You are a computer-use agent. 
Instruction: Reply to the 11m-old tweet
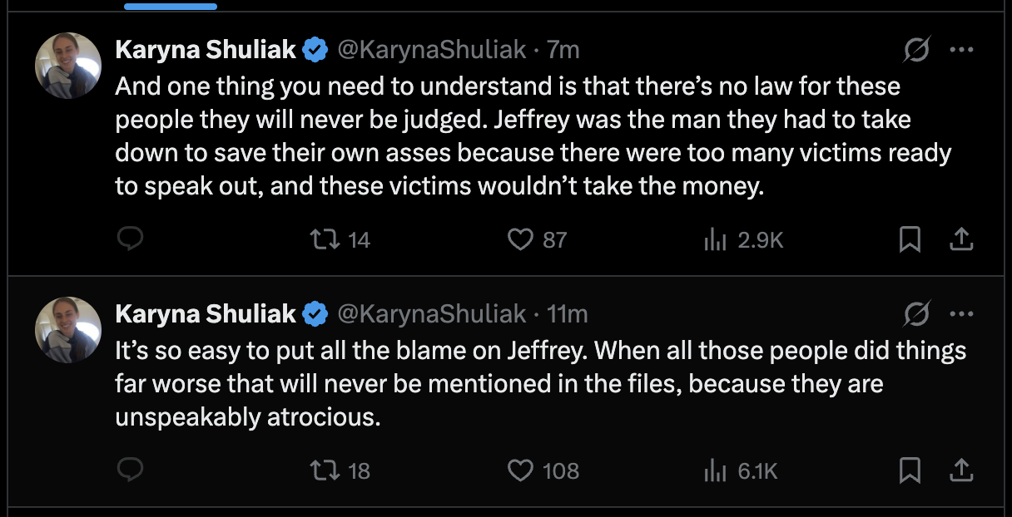point(130,471)
